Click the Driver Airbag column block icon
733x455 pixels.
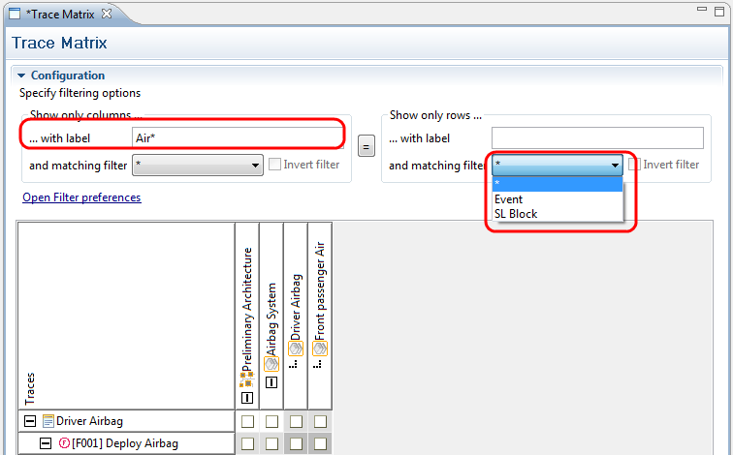tap(296, 349)
